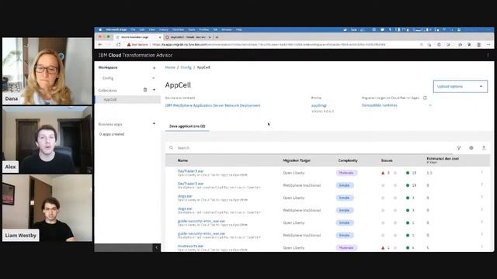Sort by Issues column header
The height and width of the screenshot is (279, 497).
click(387, 160)
